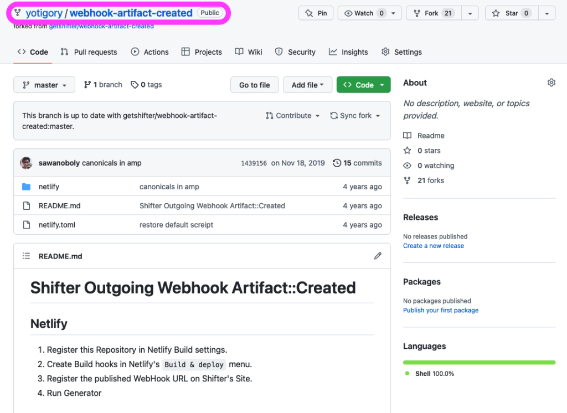Open the green Code clone dropdown

pos(363,85)
